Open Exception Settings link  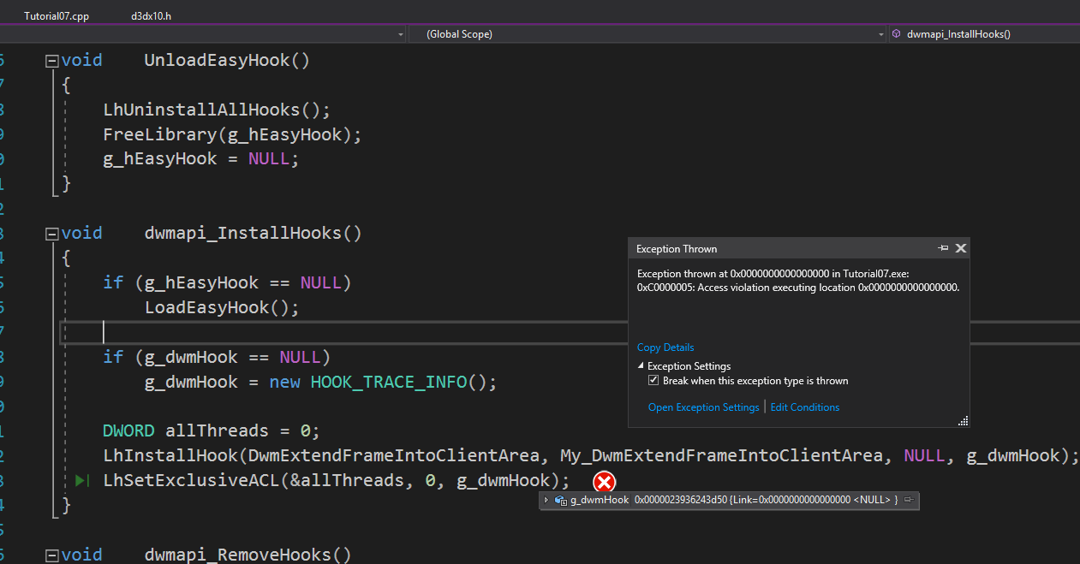pos(703,407)
